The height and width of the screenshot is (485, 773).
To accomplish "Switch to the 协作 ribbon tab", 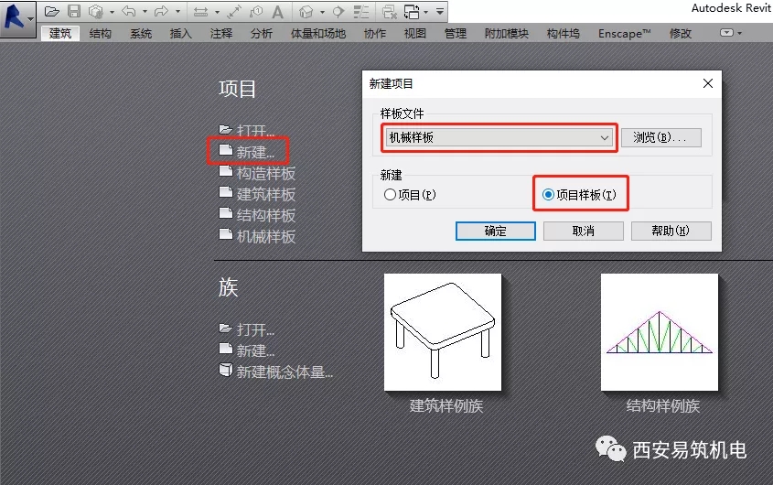I will (375, 33).
